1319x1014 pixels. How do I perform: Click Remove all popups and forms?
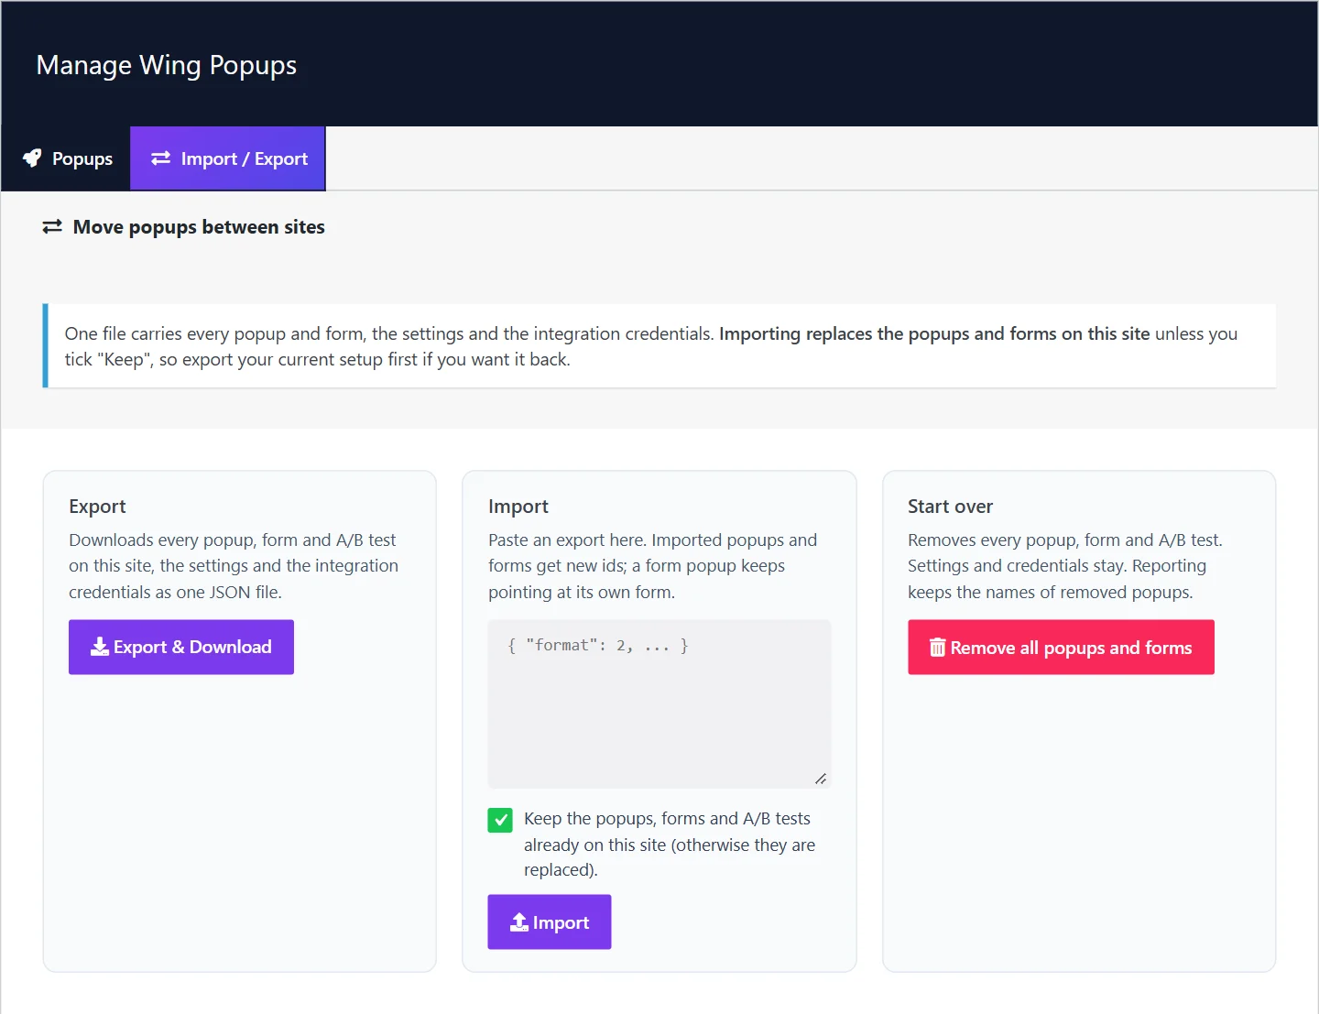click(x=1061, y=648)
